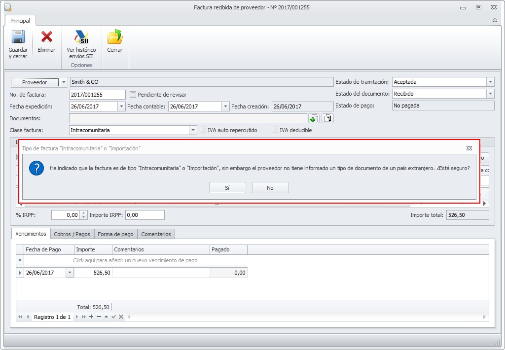Check the IVA deducible checkbox
This screenshot has width=505, height=350.
(275, 130)
